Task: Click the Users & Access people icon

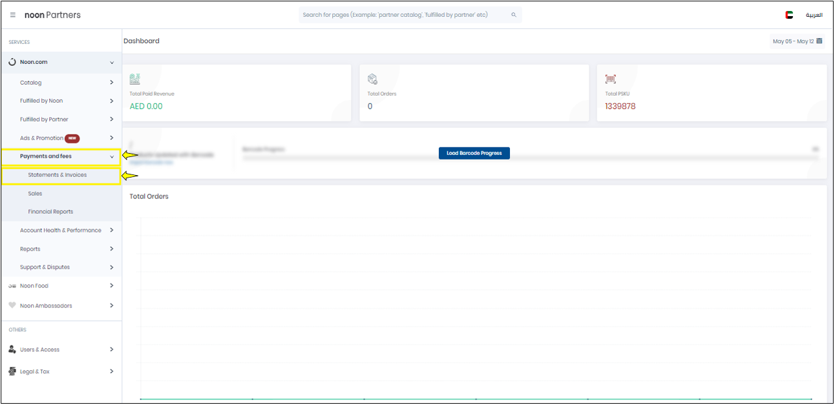Action: pyautogui.click(x=12, y=349)
